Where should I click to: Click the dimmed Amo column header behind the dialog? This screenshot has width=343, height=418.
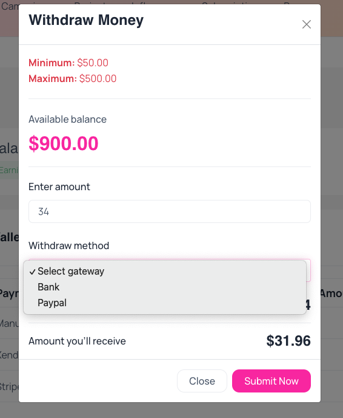tap(331, 293)
